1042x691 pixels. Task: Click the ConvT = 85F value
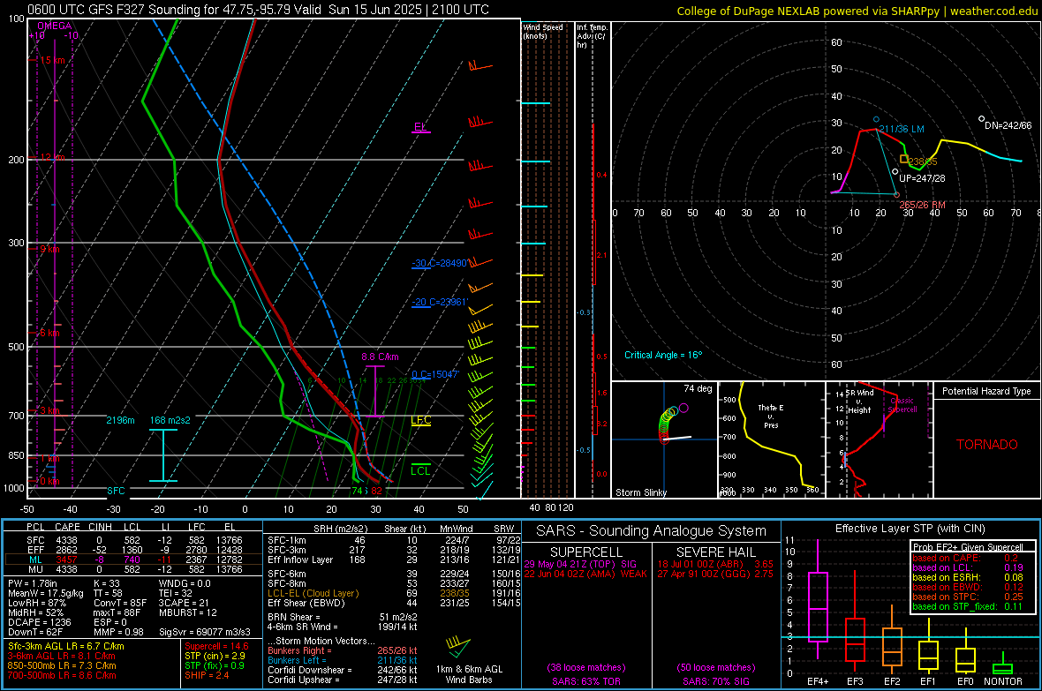coord(119,603)
